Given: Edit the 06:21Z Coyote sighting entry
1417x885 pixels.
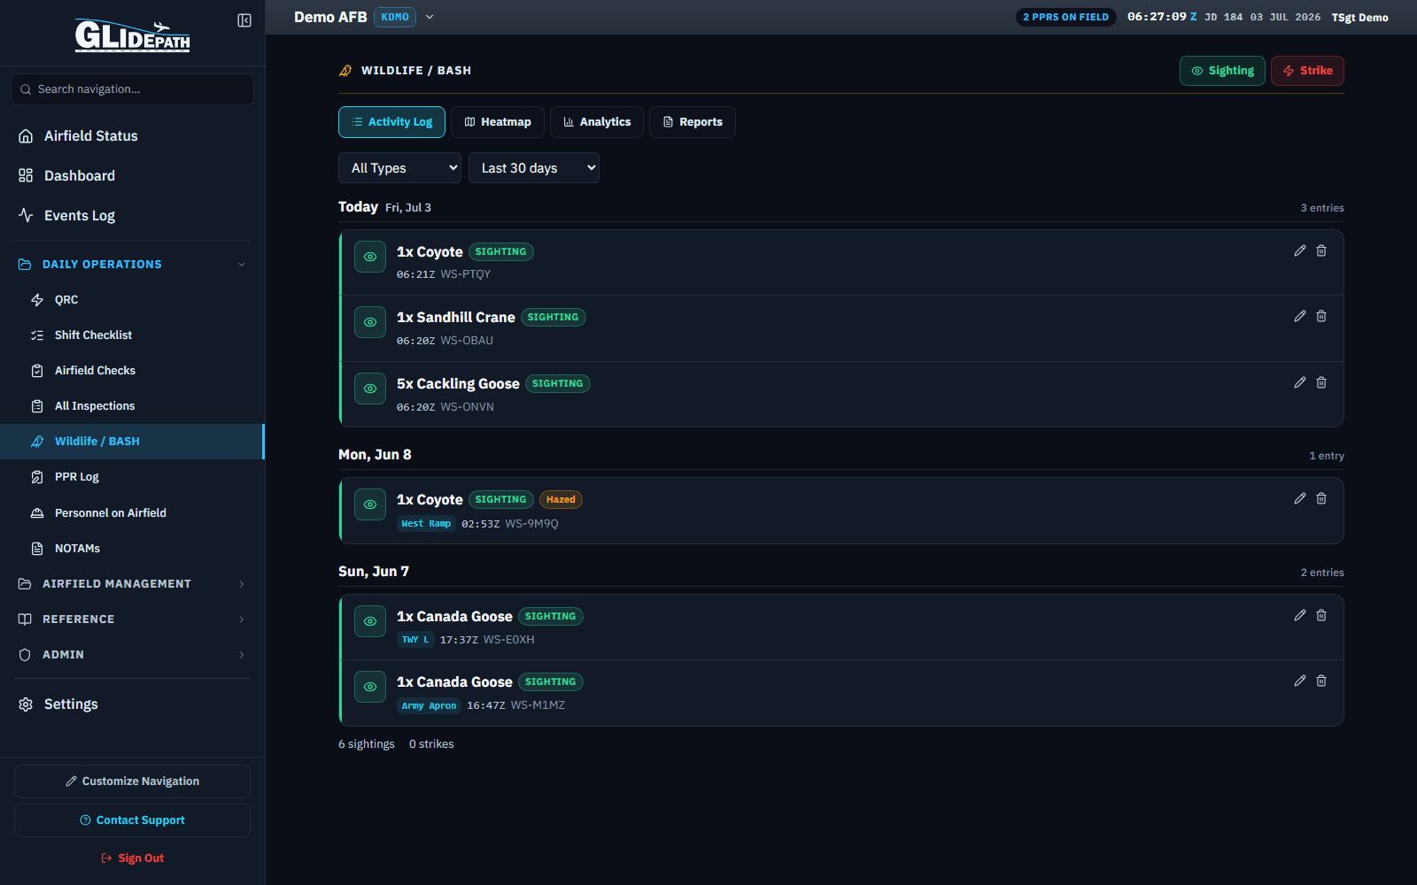Looking at the screenshot, I should coord(1300,250).
